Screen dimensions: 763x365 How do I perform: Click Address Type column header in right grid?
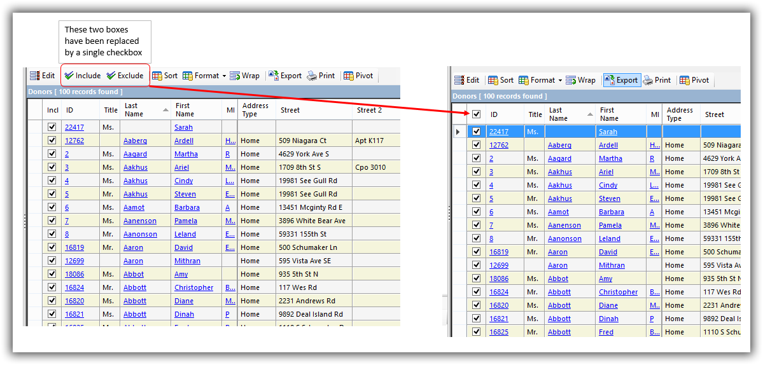[680, 114]
